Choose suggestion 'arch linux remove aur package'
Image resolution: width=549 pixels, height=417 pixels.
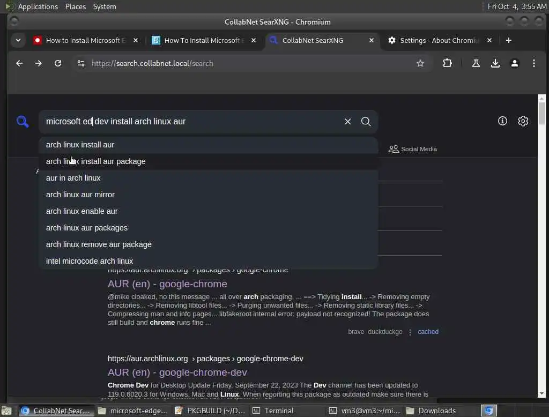209,244
